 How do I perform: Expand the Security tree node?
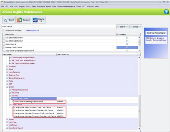coord(10,96)
